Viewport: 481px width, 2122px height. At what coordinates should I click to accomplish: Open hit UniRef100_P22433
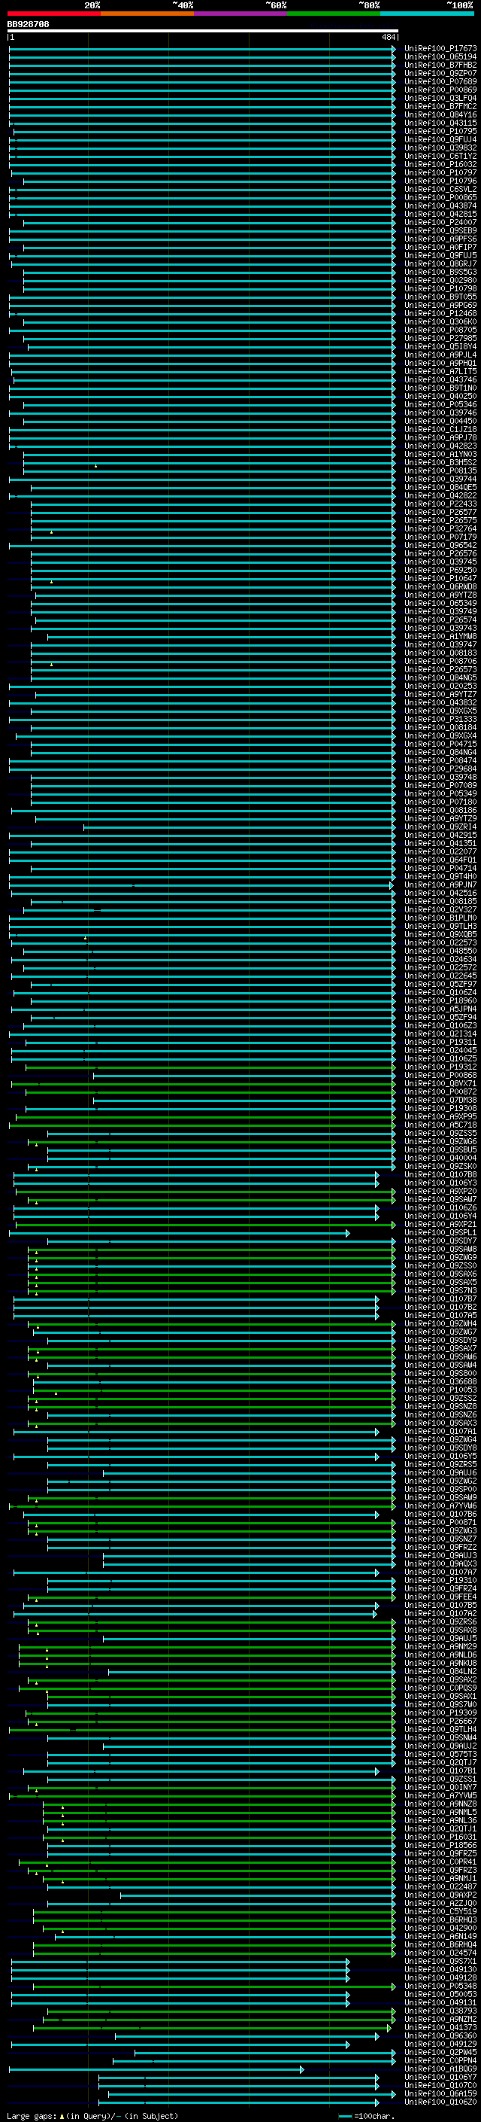440,504
